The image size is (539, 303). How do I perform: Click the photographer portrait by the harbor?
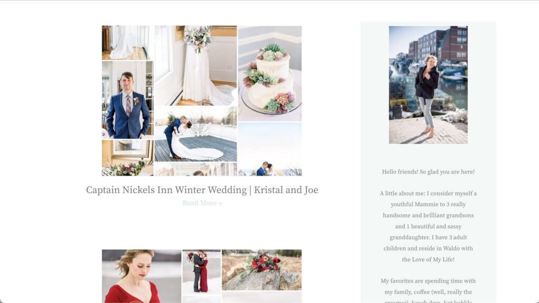[428, 85]
